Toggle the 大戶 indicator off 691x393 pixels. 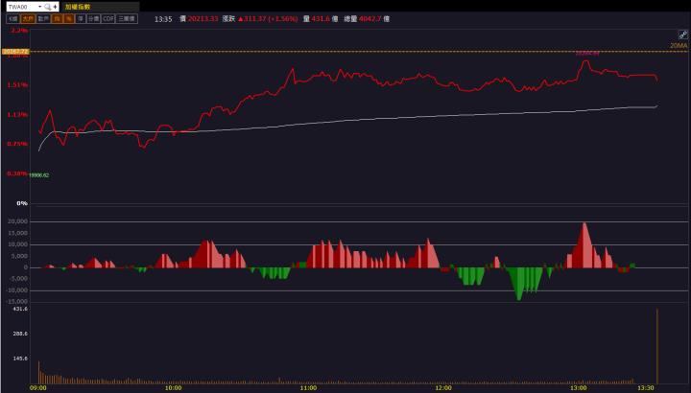[29, 18]
